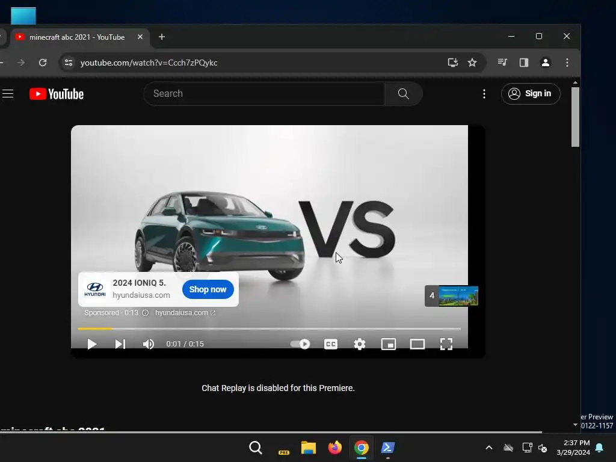Click the Hyundai logo in ad card
Screen dimensions: 616x462
click(95, 289)
